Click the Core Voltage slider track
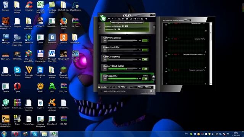 coord(123,41)
